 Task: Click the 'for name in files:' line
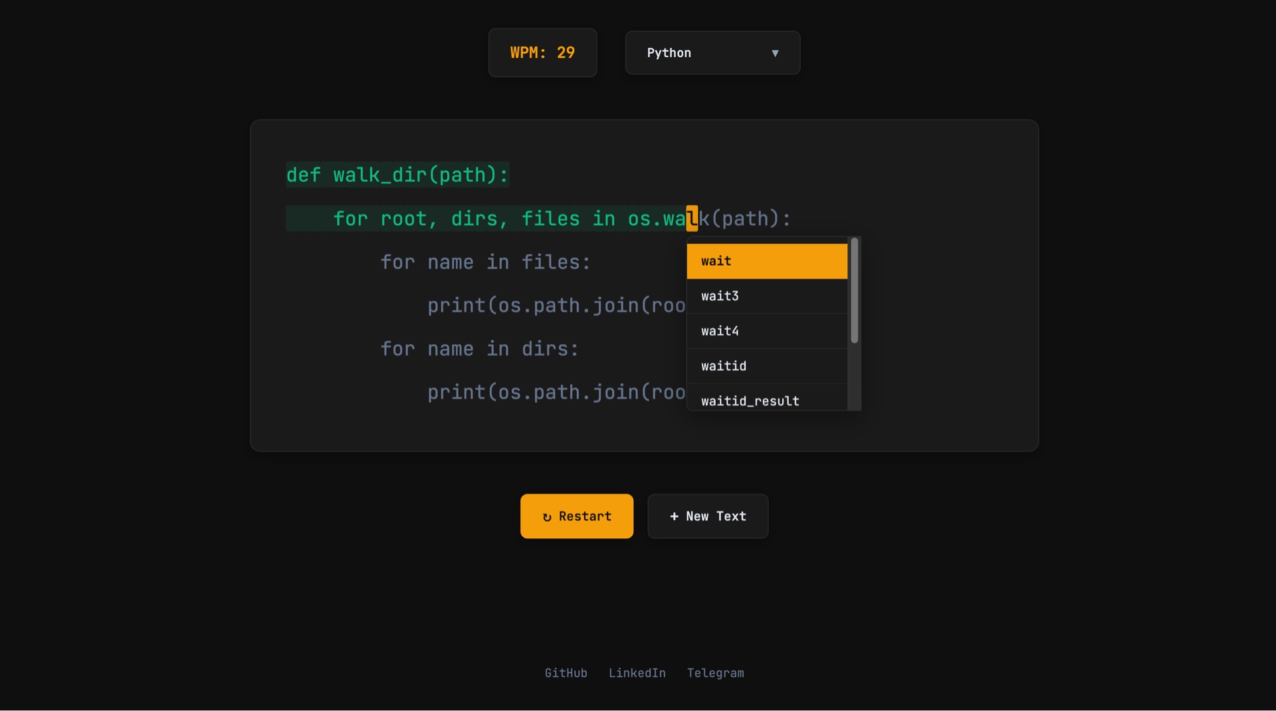485,262
